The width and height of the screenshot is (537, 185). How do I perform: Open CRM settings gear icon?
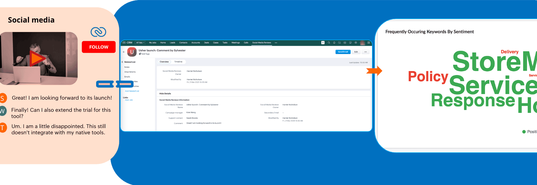point(356,43)
